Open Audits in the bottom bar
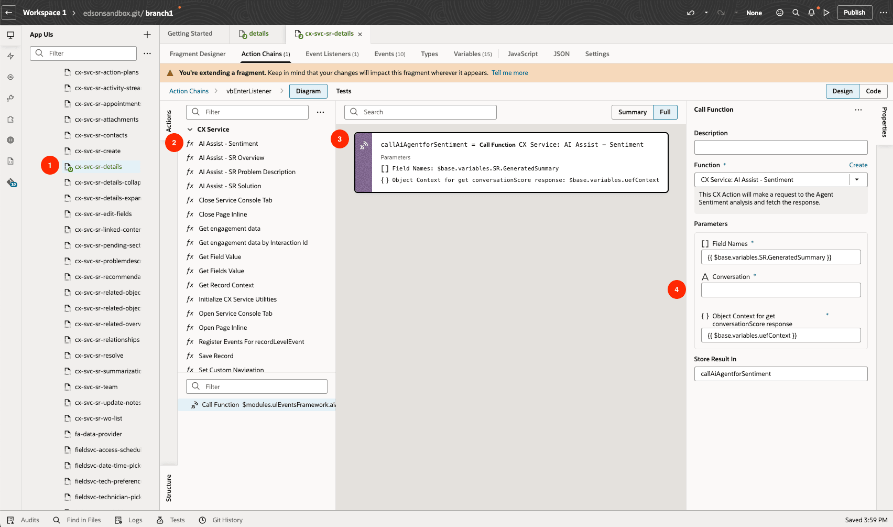The width and height of the screenshot is (893, 527). coord(24,520)
